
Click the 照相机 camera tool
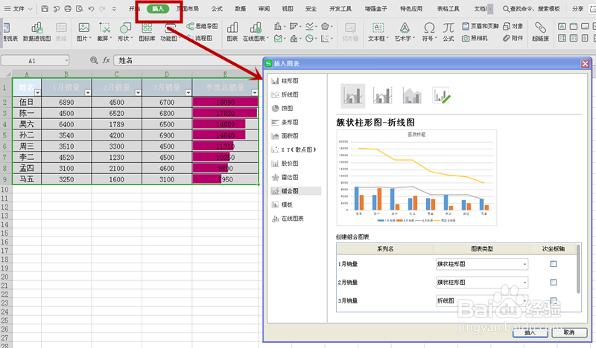[x=475, y=38]
